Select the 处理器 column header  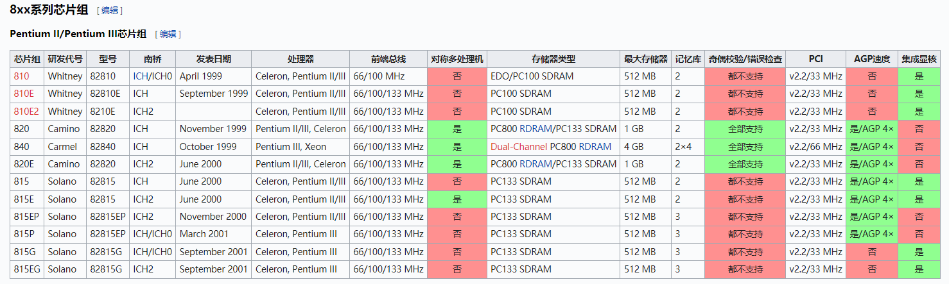click(x=300, y=59)
